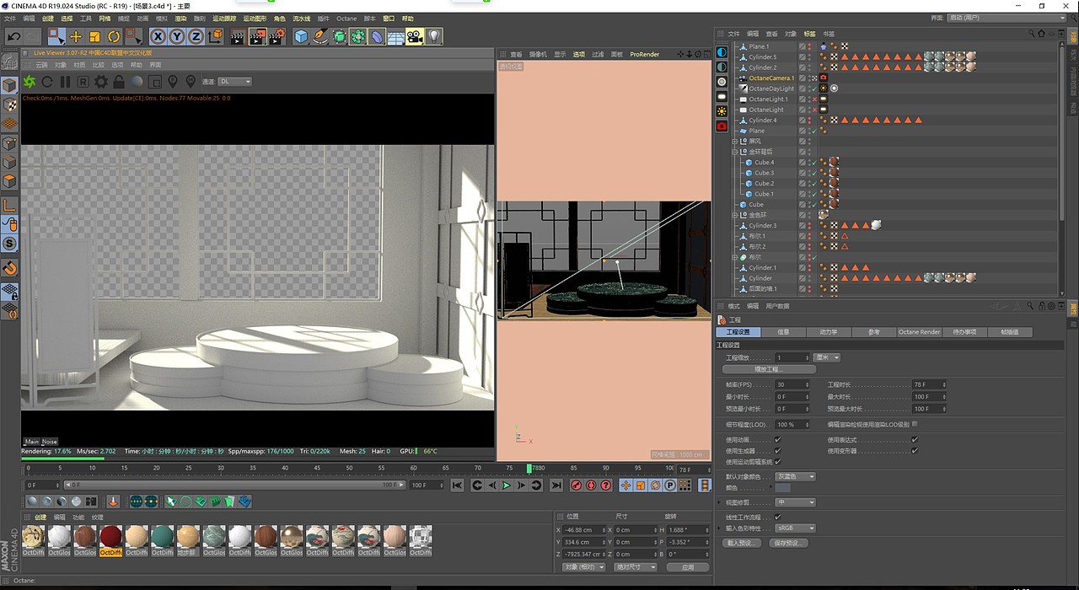Open the 绝对尺寸 dropdown

635,567
